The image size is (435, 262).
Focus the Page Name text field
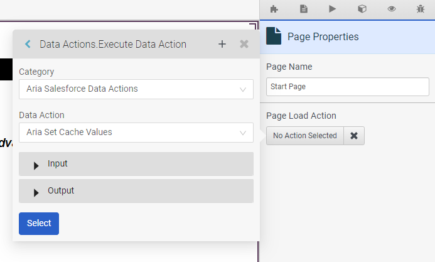(348, 87)
